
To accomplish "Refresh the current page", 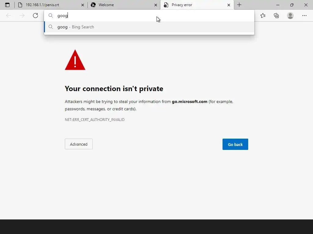I will pos(35,16).
